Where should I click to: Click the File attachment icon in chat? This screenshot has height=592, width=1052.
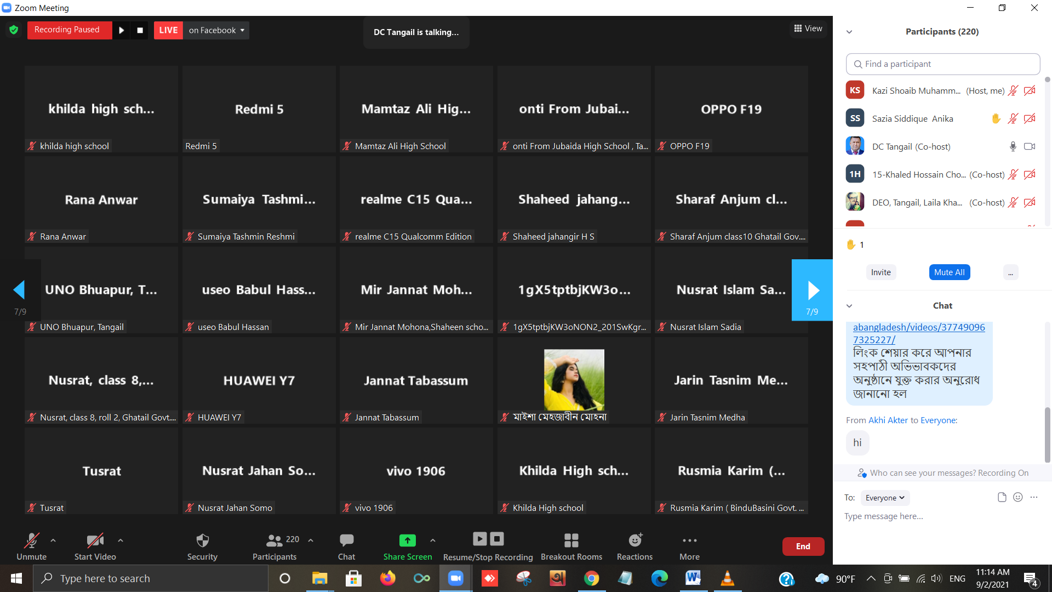pos(1002,497)
